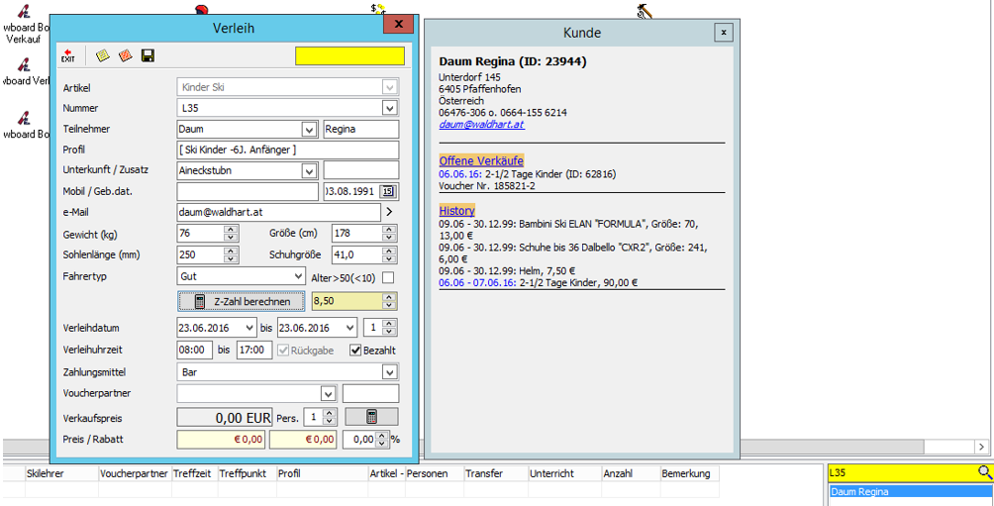Open the Verleihdatum end date dropdown
Screen dimensions: 994x506
[350, 329]
